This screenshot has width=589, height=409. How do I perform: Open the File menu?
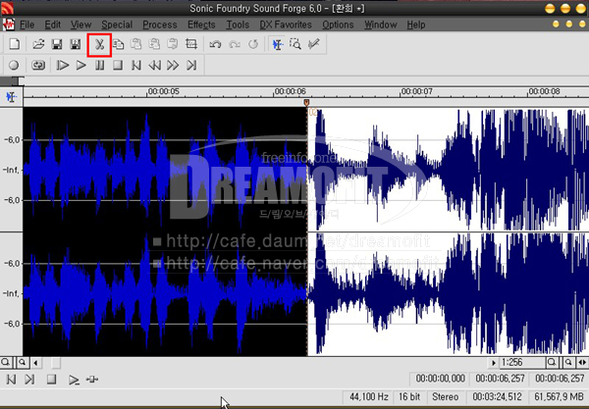[27, 25]
